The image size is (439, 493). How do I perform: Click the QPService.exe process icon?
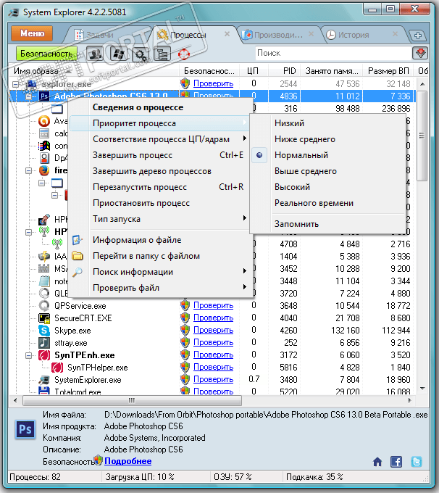(44, 306)
